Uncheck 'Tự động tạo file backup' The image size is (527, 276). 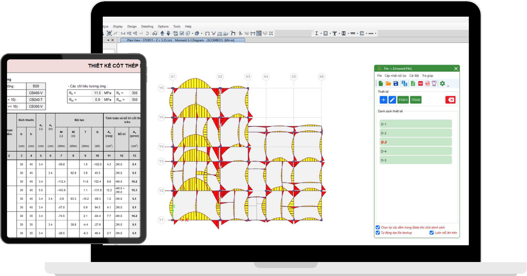pyautogui.click(x=378, y=233)
